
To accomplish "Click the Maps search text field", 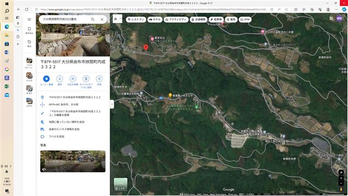I will [x=64, y=20].
